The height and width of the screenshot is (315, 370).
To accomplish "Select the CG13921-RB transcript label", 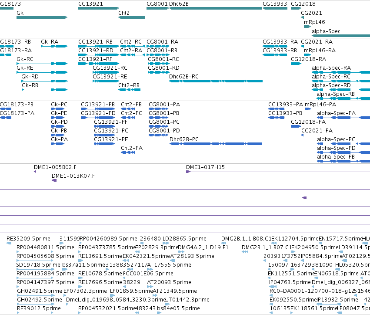I will click(x=95, y=42).
